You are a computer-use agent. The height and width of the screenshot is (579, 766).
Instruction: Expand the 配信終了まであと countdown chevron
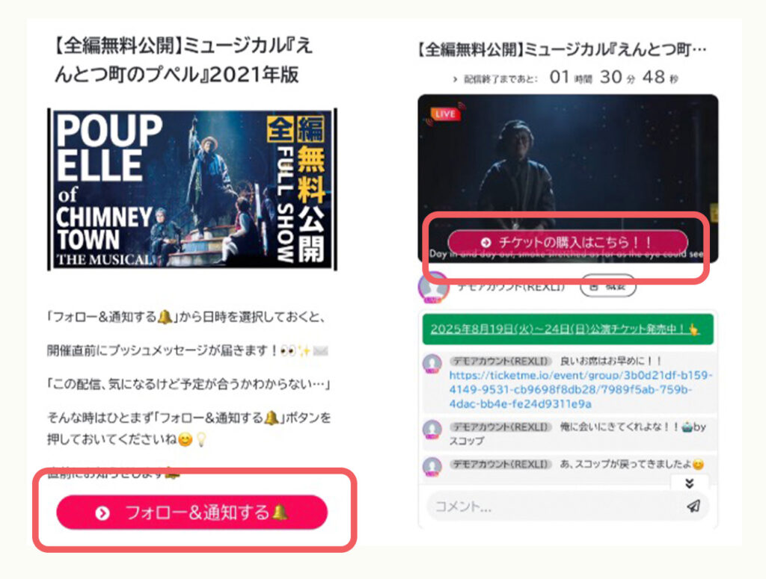coord(455,79)
